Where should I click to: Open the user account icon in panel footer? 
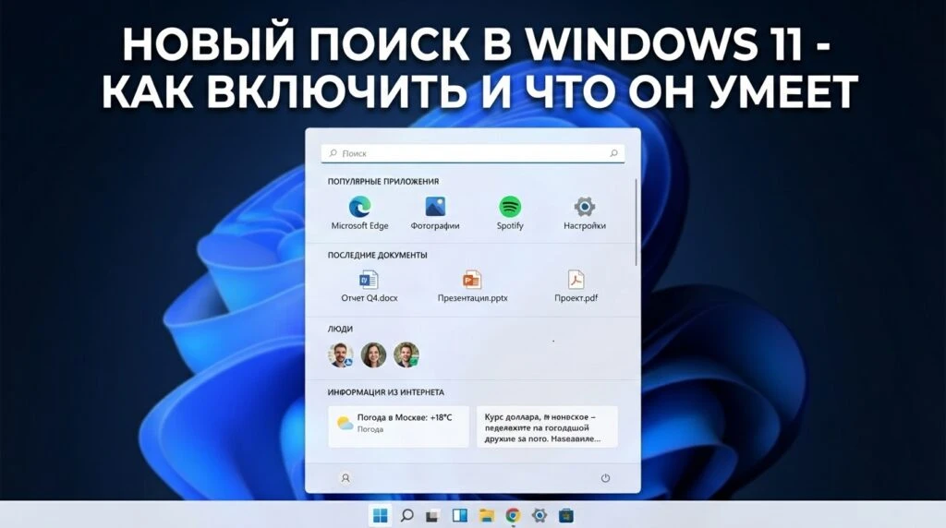[346, 478]
